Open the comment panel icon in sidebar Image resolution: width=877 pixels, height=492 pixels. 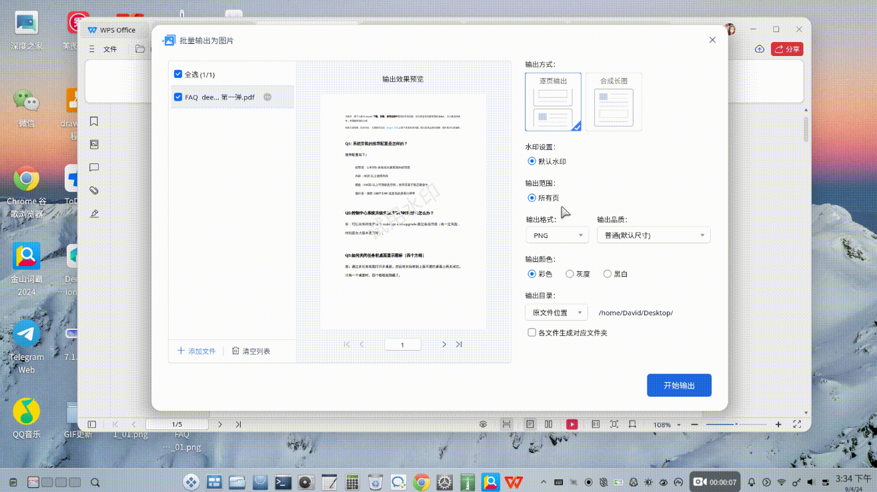tap(94, 167)
